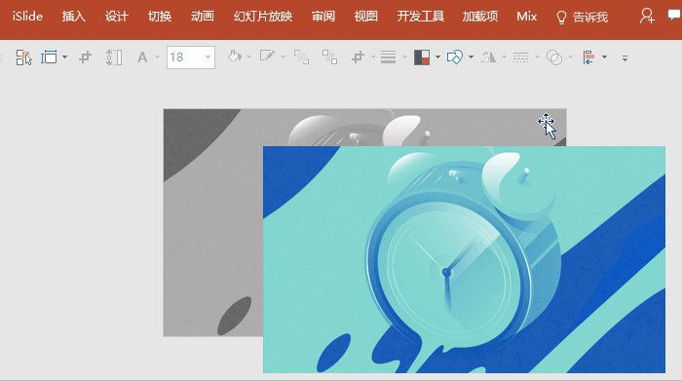Screen dimensions: 682x381
Task: Switch to the 审阅 tab
Action: coord(323,17)
